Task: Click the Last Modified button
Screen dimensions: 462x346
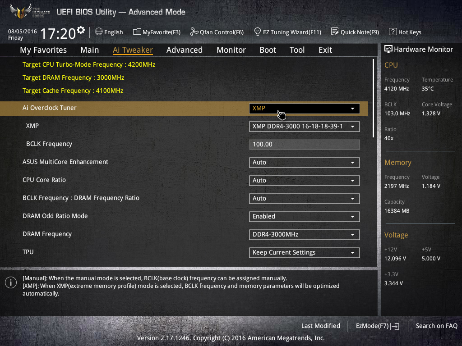Action: coord(321,326)
